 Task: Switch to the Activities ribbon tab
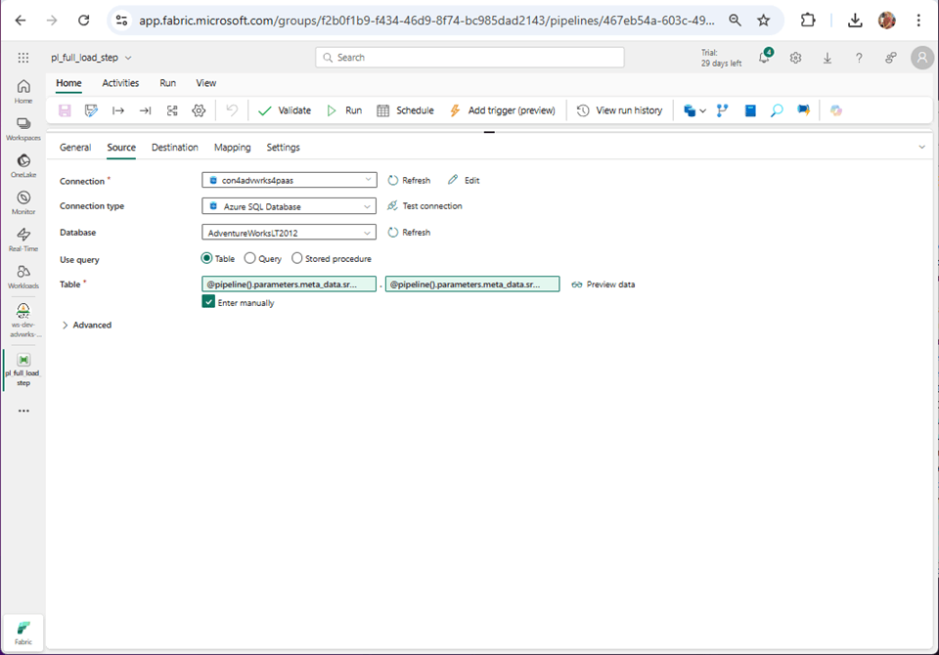coord(120,83)
